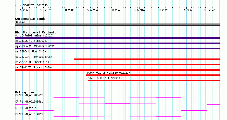Open transcript CRMP1|NM_001288661 label
Viewport: 227px width, 120px height.
pos(29,102)
